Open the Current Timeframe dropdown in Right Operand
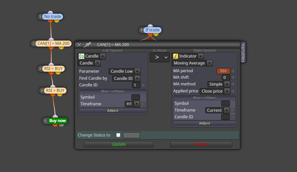Screen dimensions: 297x172 click(226, 110)
